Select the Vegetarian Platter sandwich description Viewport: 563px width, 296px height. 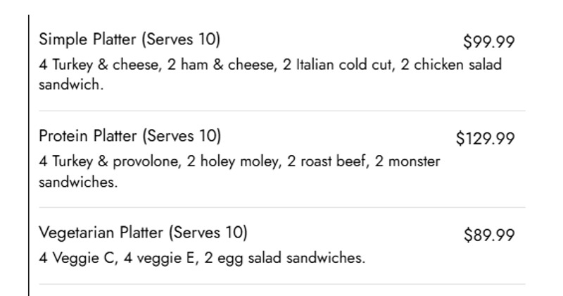click(202, 257)
